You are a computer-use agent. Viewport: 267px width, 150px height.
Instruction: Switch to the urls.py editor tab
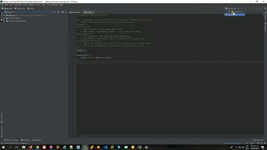(89, 12)
